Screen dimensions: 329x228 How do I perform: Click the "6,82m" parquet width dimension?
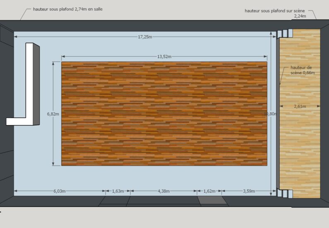tap(53, 114)
